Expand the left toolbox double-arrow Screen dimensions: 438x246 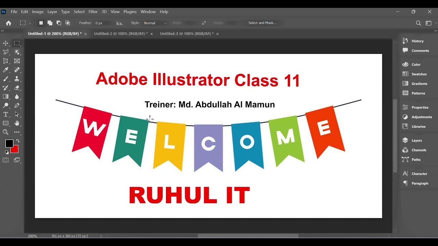tap(2, 30)
